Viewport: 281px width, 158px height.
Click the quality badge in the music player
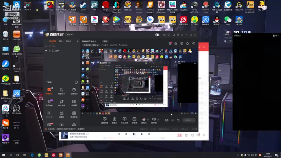pos(179,135)
